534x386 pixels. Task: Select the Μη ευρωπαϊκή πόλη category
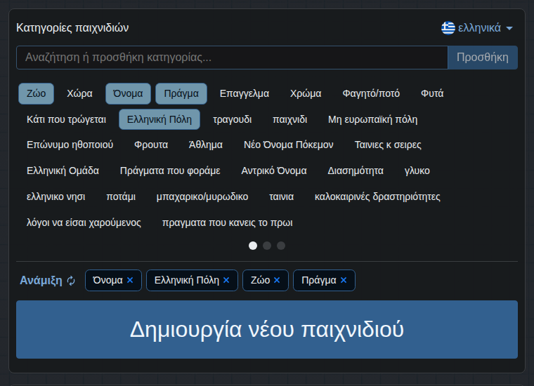tap(373, 119)
